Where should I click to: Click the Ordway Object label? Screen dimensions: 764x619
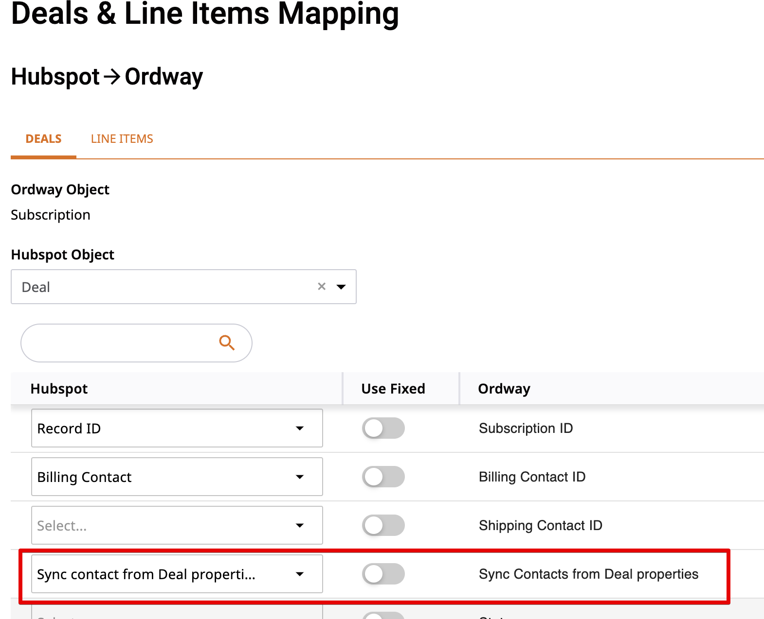tap(60, 189)
